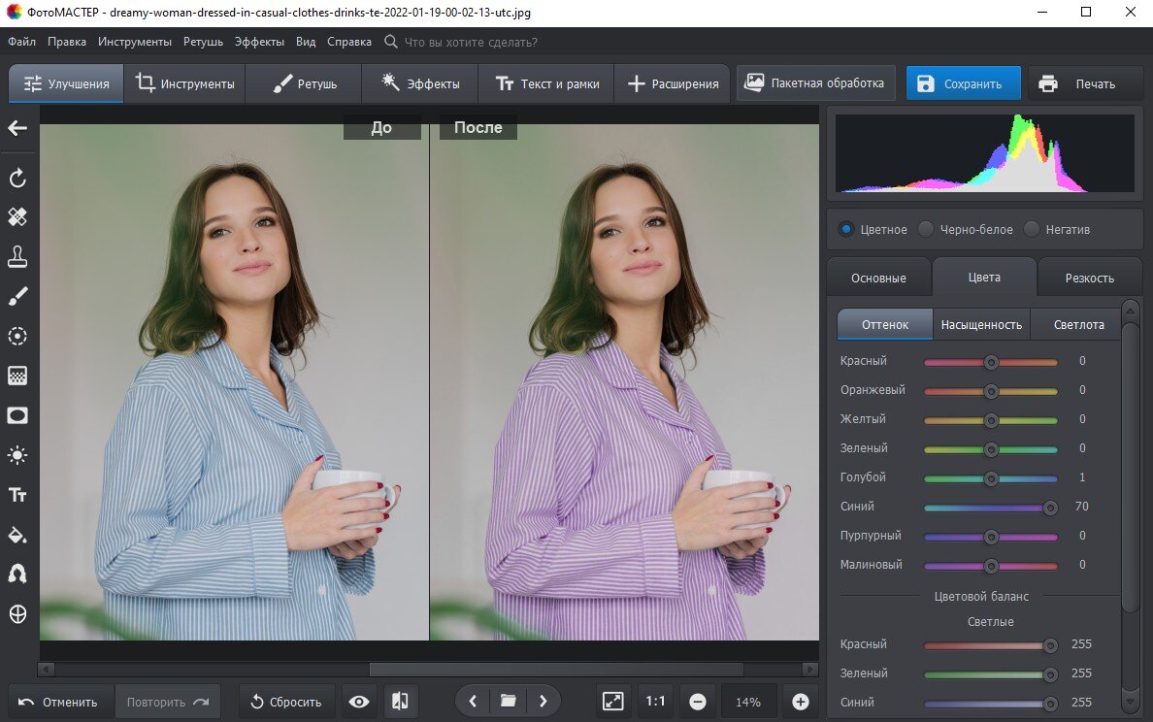This screenshot has width=1153, height=722.
Task: Select the curved portrait retouch icon in sidebar
Action: (17, 574)
